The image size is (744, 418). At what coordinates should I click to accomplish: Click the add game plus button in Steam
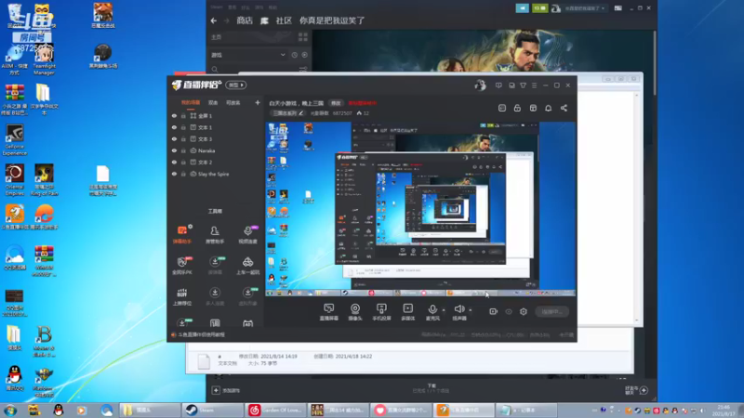[x=216, y=390]
